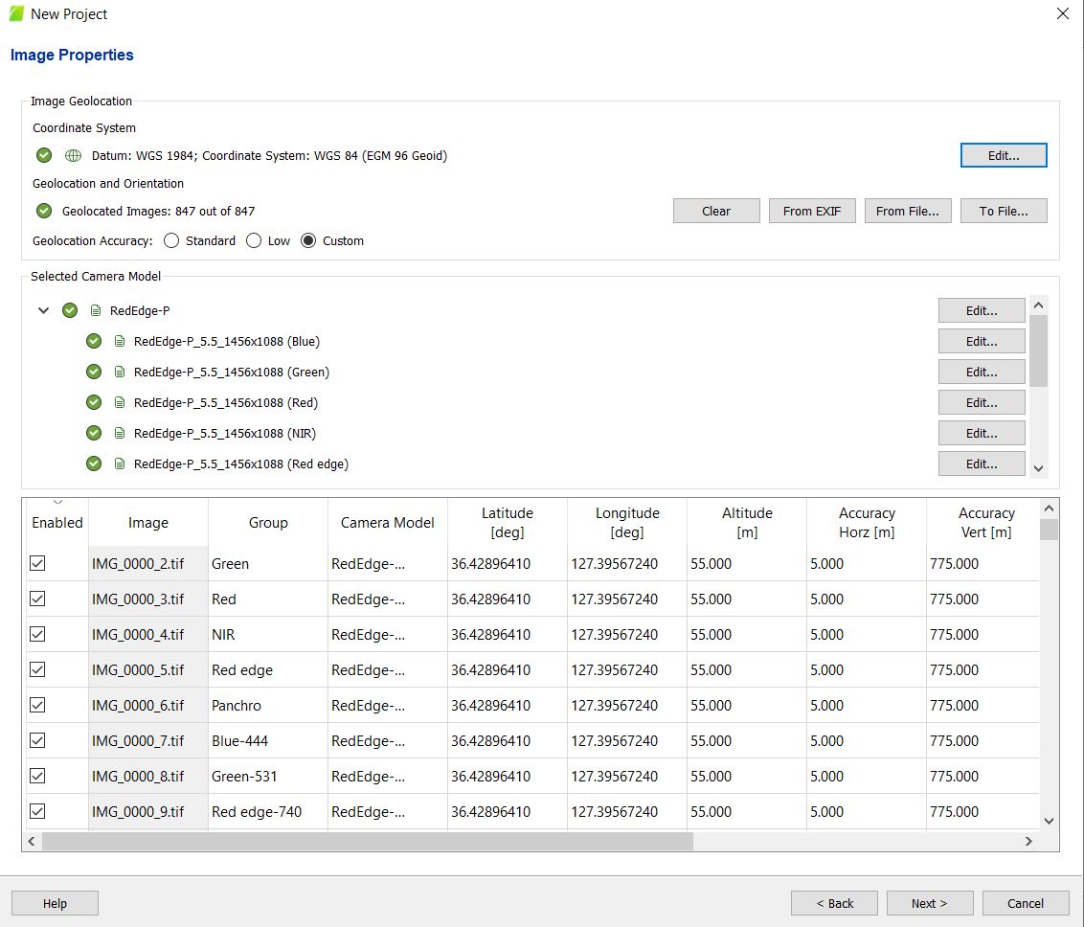1084x927 pixels.
Task: Click the globe icon beside Datum text
Action: (74, 155)
